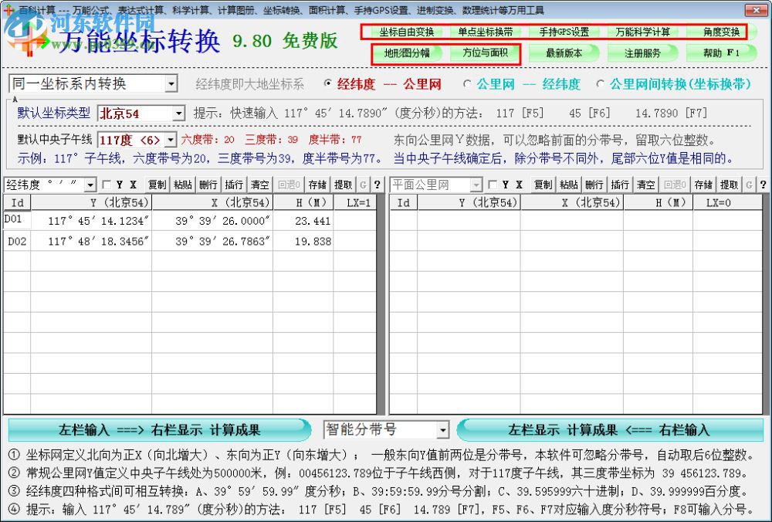Open the 手持GPS设置 settings tab
Viewport: 772px width, 522px height.
click(x=565, y=32)
